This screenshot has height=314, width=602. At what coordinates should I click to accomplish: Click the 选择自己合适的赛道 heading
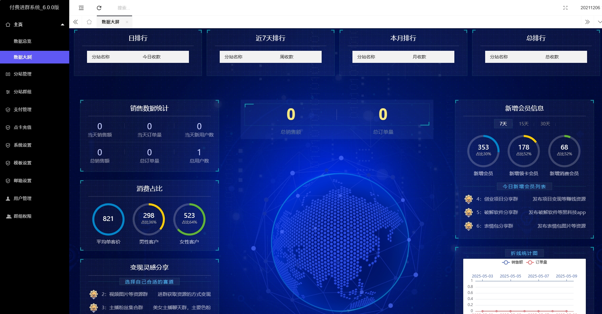pos(149,282)
